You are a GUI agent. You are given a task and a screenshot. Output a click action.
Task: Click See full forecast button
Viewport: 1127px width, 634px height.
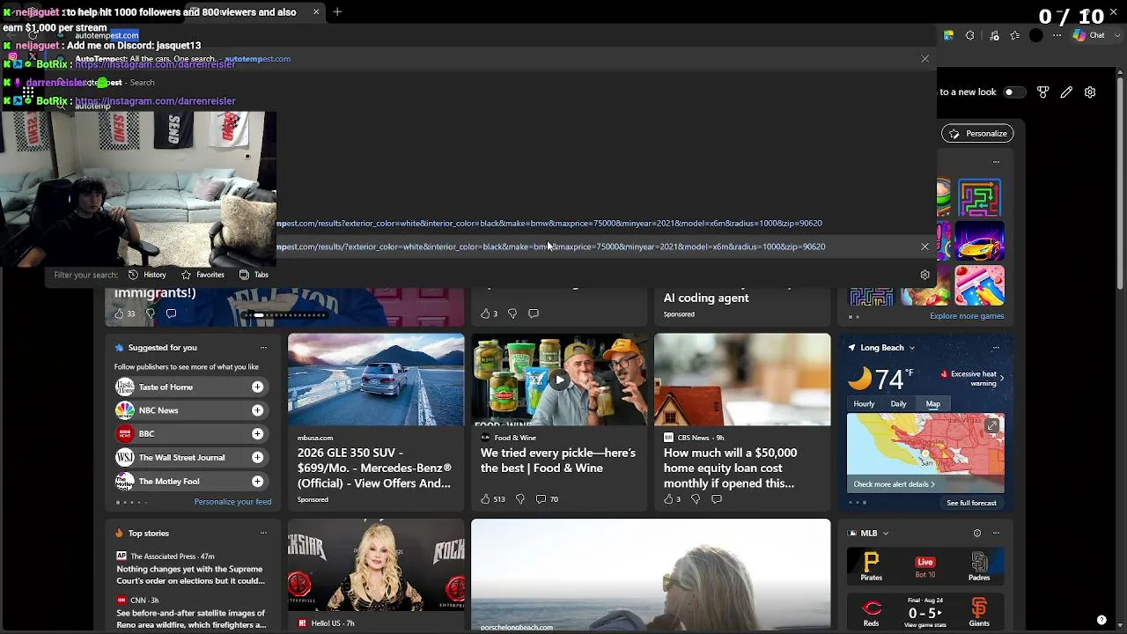[971, 503]
